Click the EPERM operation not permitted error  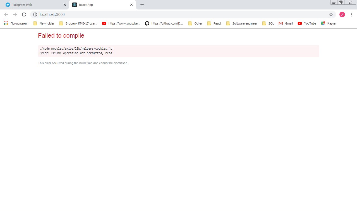pos(76,53)
